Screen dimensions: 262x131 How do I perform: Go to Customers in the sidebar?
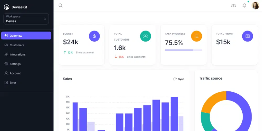pos(26,45)
